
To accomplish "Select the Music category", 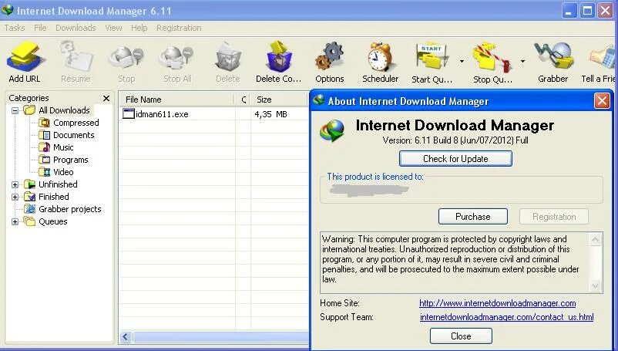I will tap(63, 147).
